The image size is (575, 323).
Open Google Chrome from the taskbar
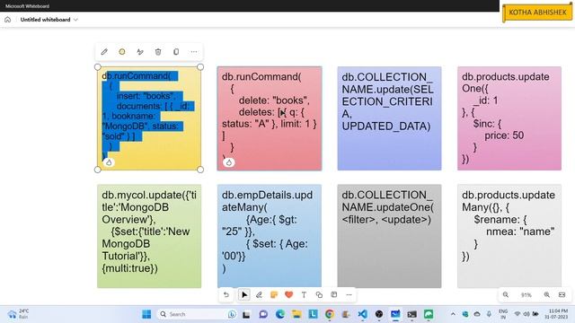(x=330, y=314)
